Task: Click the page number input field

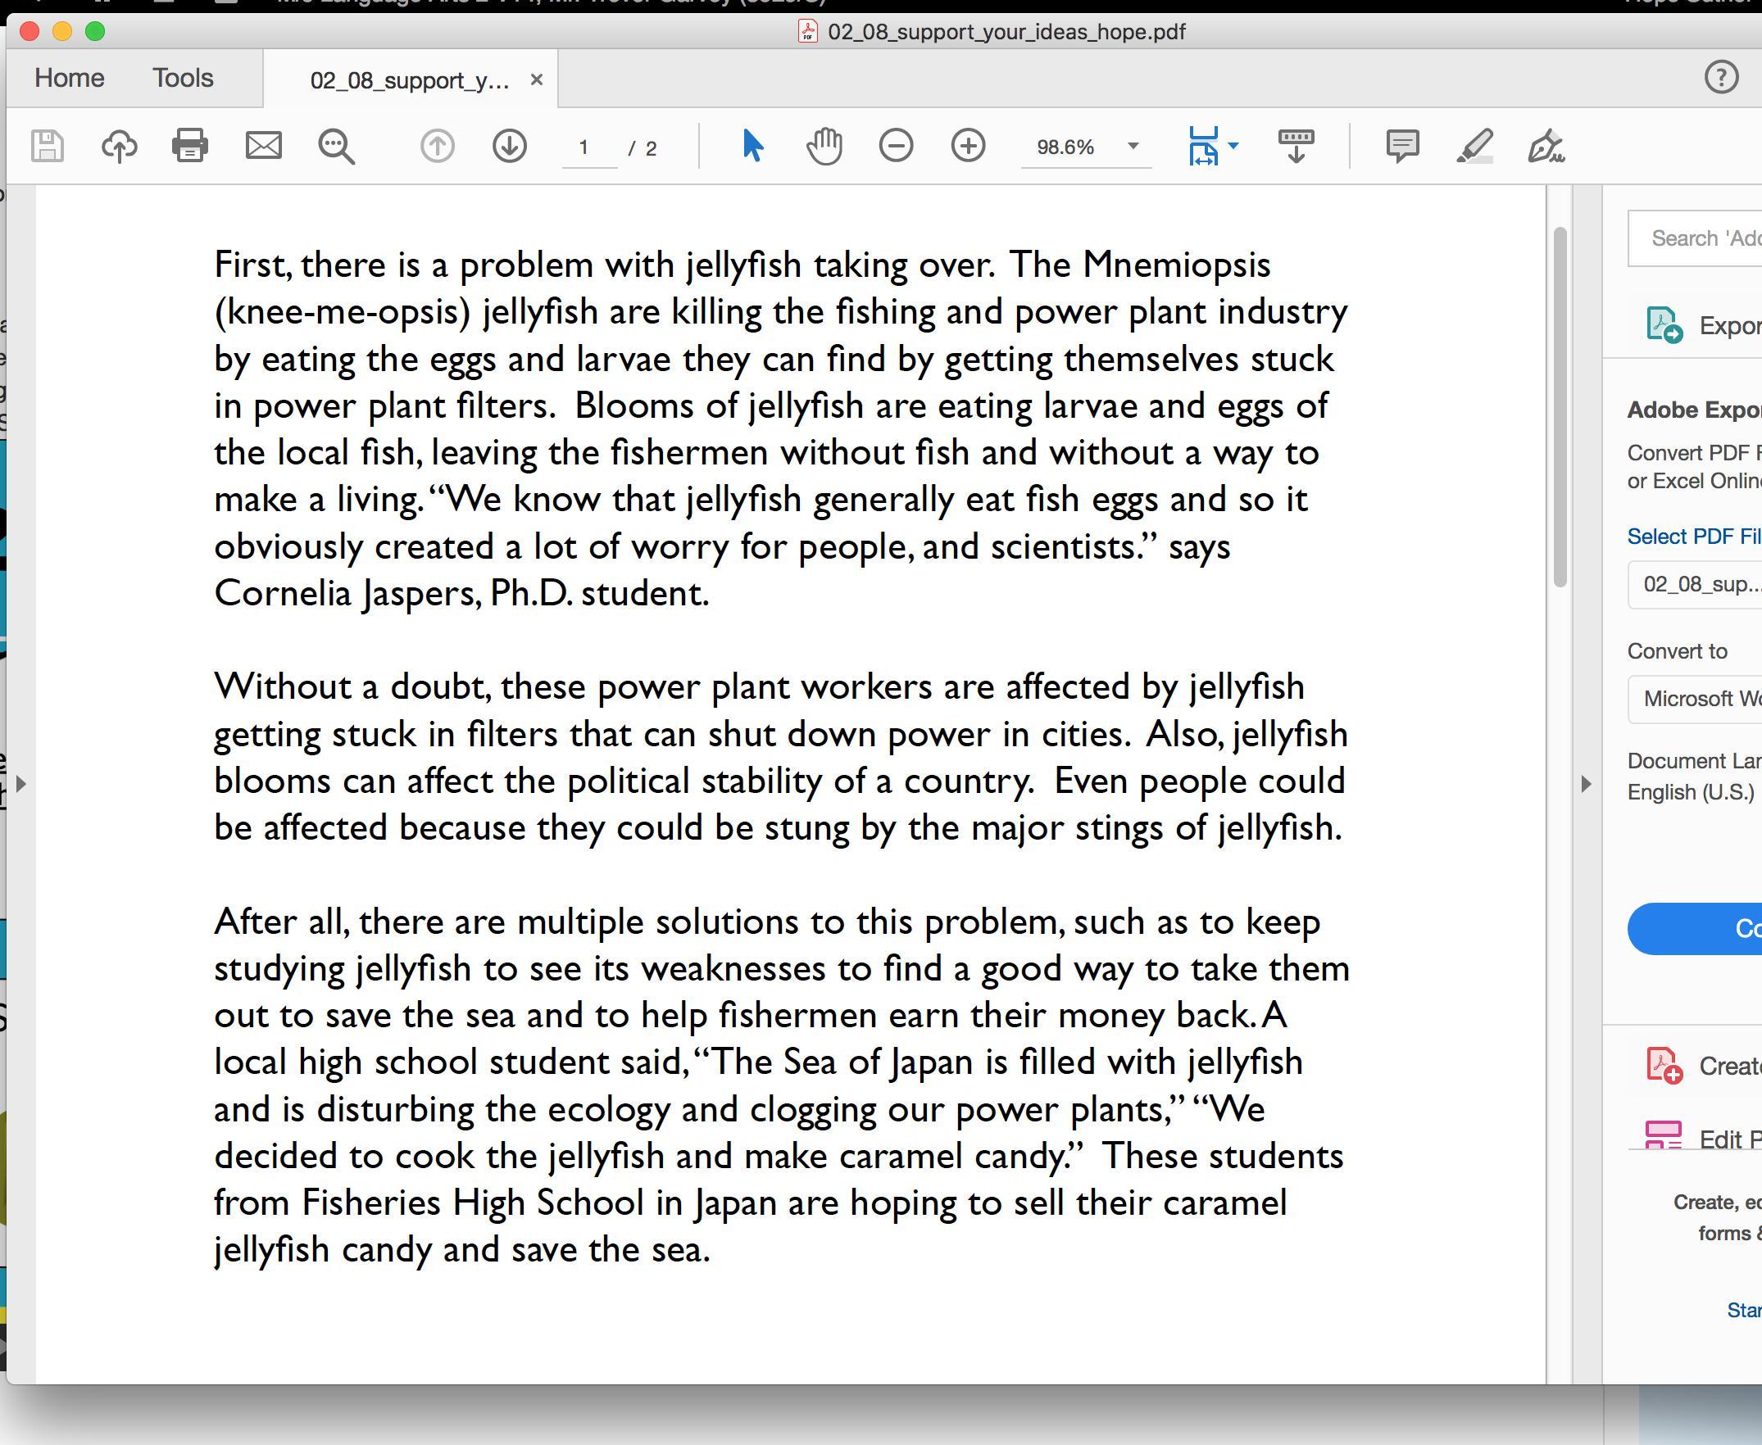Action: click(585, 148)
